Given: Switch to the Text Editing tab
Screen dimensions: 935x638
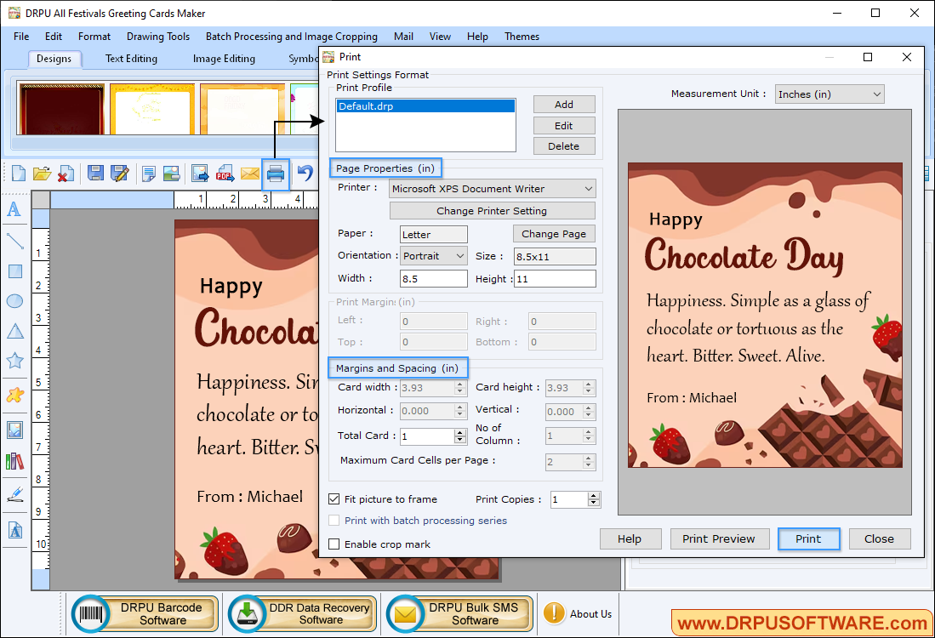Looking at the screenshot, I should [x=131, y=59].
